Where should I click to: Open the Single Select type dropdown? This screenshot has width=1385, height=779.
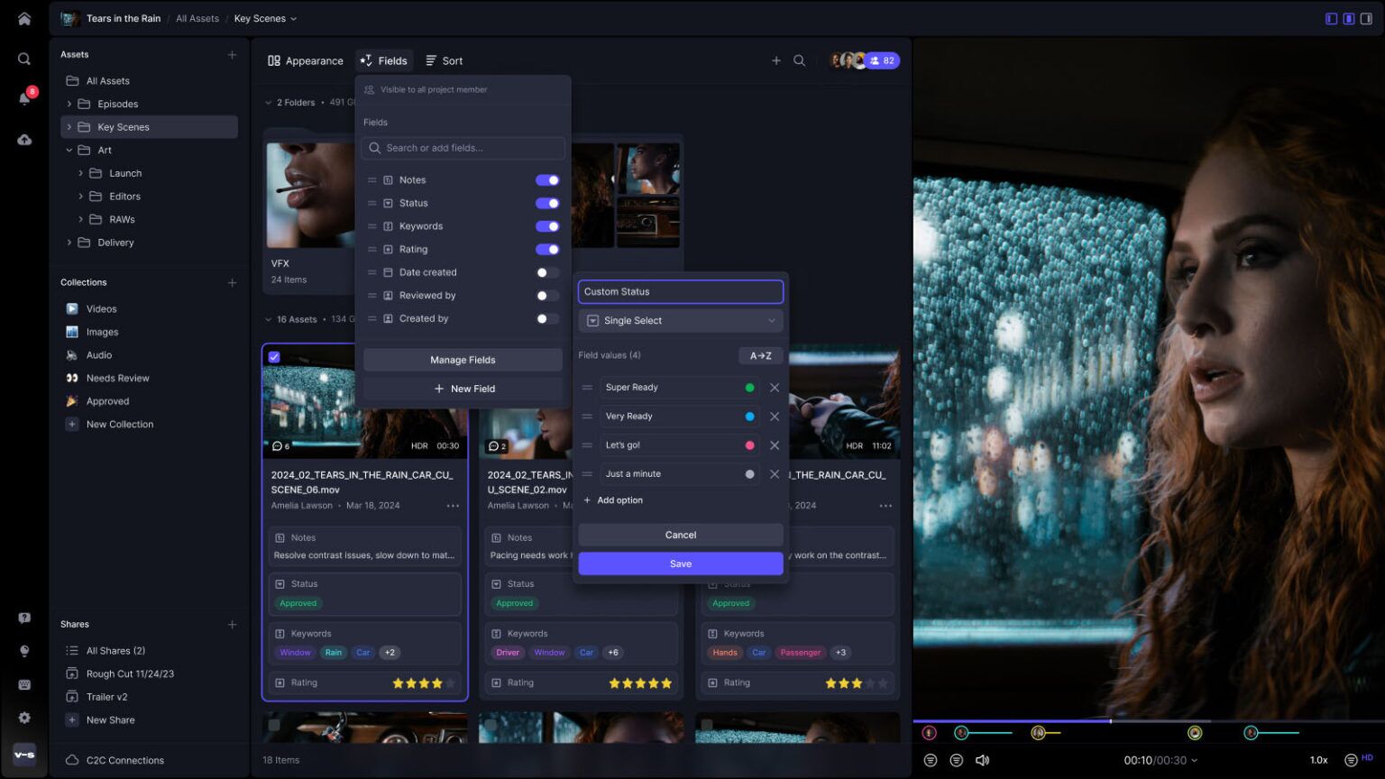(680, 320)
